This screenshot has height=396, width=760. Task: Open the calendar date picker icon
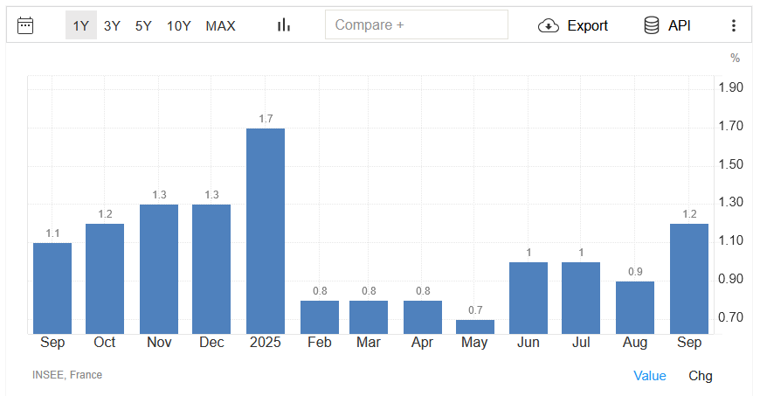[x=25, y=25]
